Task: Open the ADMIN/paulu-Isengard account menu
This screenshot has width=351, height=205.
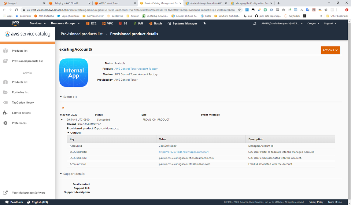Action: pyautogui.click(x=282, y=23)
